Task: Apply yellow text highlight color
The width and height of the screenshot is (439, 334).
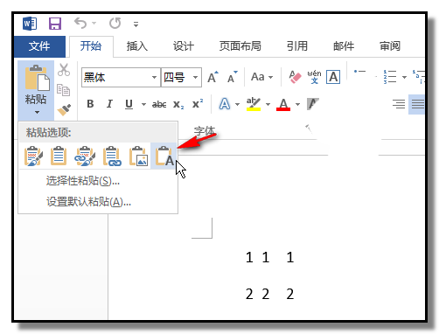Action: tap(254, 104)
